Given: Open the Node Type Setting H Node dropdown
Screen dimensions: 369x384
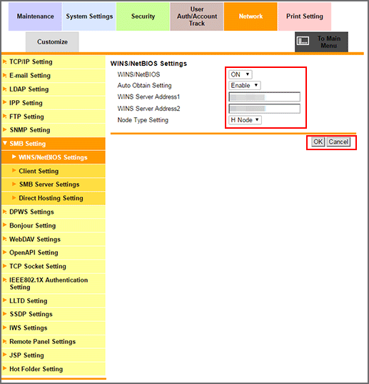Looking at the screenshot, I should click(x=245, y=120).
